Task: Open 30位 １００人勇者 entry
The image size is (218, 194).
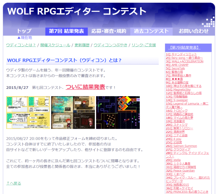Action: click(x=178, y=164)
